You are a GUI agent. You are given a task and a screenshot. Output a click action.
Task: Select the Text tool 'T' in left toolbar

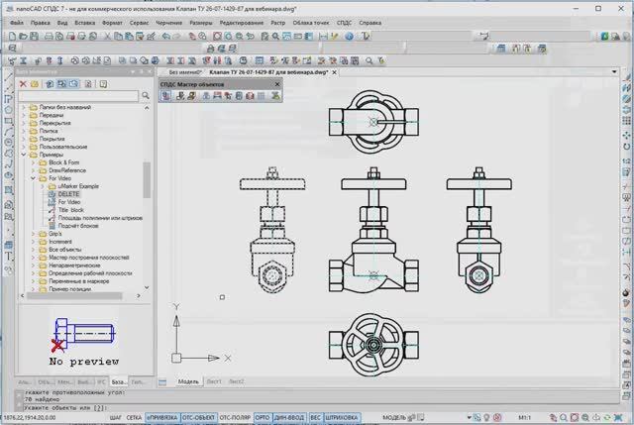(8, 257)
